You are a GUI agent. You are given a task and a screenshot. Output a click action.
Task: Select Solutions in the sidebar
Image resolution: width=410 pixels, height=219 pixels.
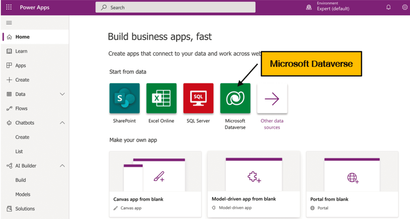coord(24,208)
